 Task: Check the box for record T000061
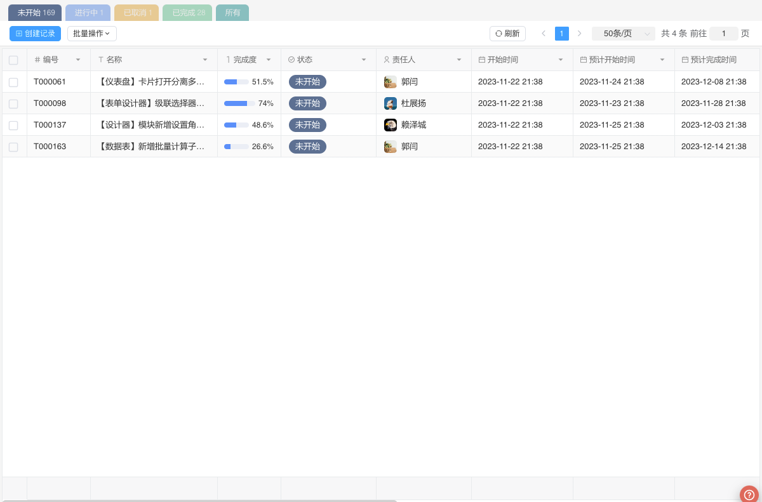[x=13, y=82]
